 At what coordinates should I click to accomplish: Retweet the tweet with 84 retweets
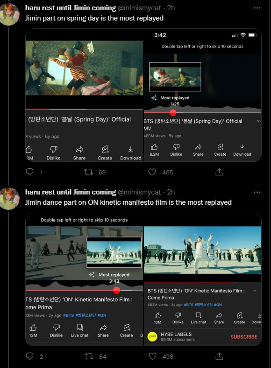coord(89,356)
